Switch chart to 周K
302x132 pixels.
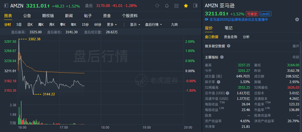pyautogui.click(x=41, y=25)
